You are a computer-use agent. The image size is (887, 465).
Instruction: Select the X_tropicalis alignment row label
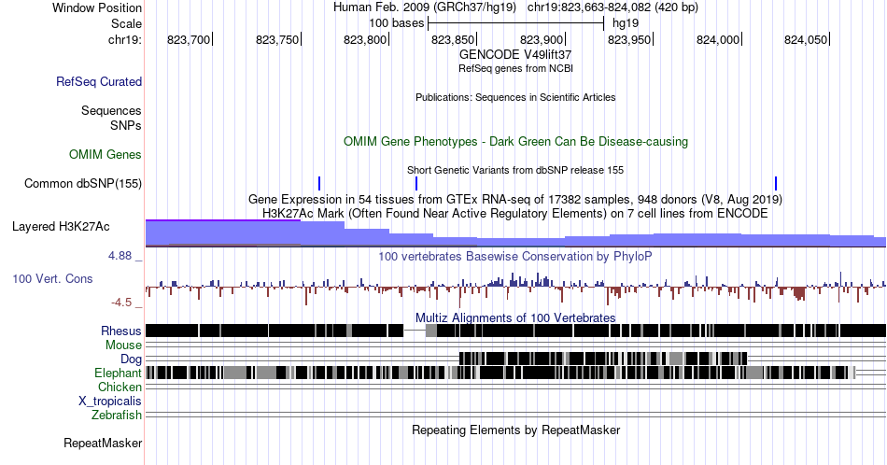(110, 402)
